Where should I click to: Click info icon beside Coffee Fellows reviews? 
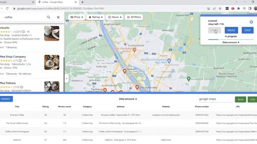point(21,87)
